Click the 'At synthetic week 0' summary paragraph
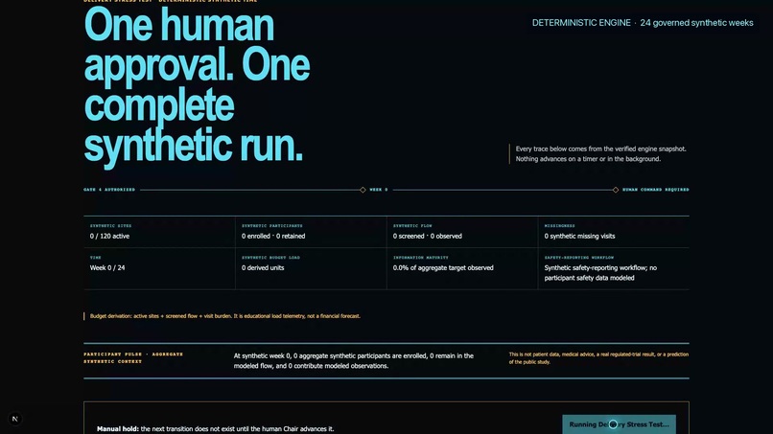The width and height of the screenshot is (773, 434). (x=354, y=360)
